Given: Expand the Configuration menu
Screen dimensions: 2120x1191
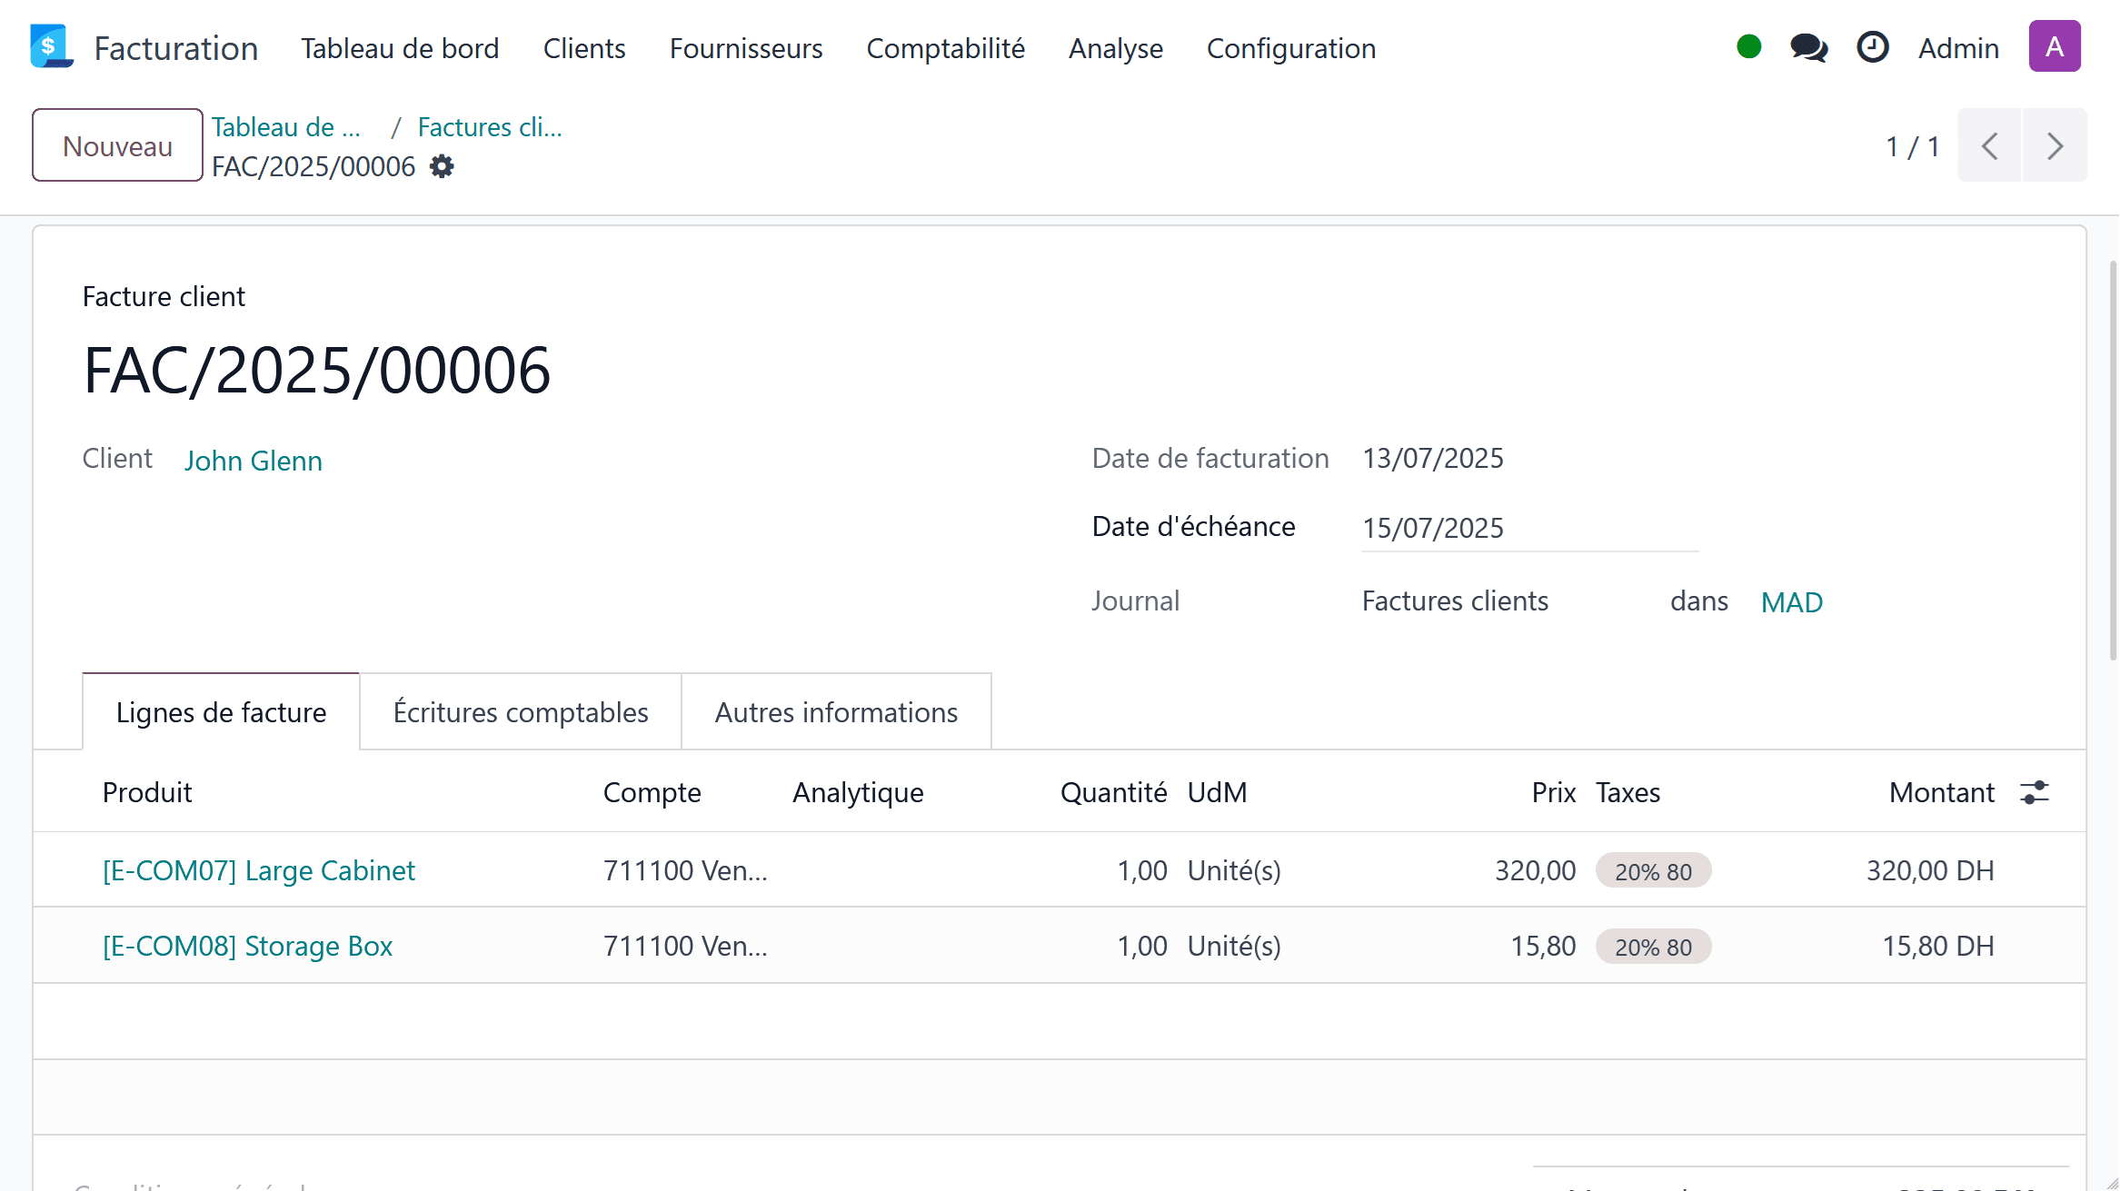Looking at the screenshot, I should pos(1290,48).
